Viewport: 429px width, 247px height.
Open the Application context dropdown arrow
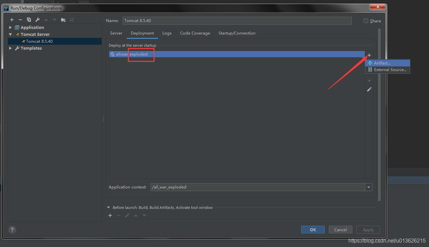tap(369, 187)
